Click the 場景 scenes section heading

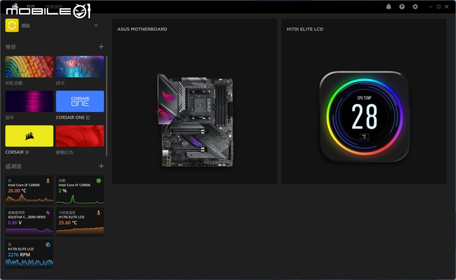click(x=11, y=47)
